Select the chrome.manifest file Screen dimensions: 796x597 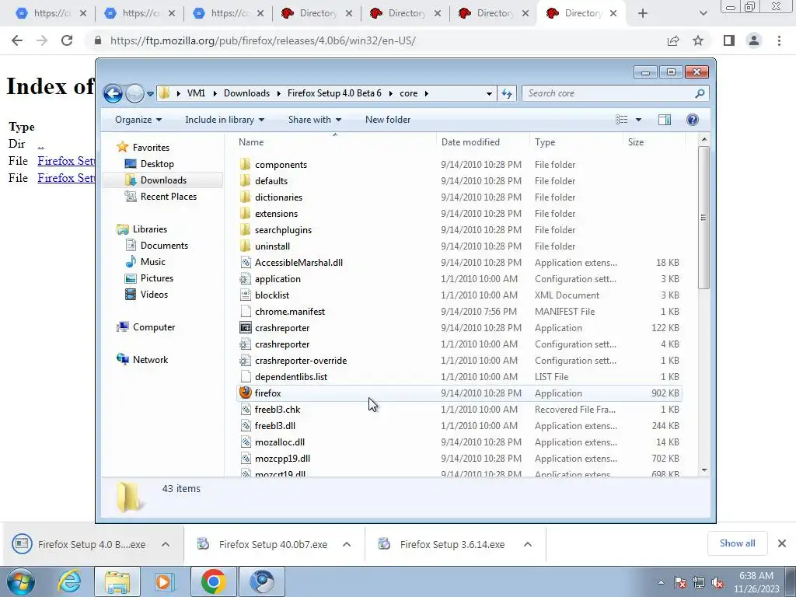point(290,312)
